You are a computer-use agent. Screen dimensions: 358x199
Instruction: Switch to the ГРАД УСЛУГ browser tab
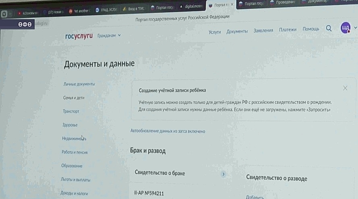point(106,10)
